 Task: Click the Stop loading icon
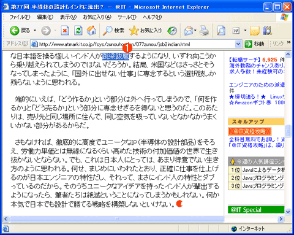click(65, 31)
